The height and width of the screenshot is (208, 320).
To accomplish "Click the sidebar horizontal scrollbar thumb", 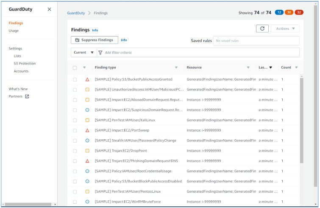I will coord(28,204).
